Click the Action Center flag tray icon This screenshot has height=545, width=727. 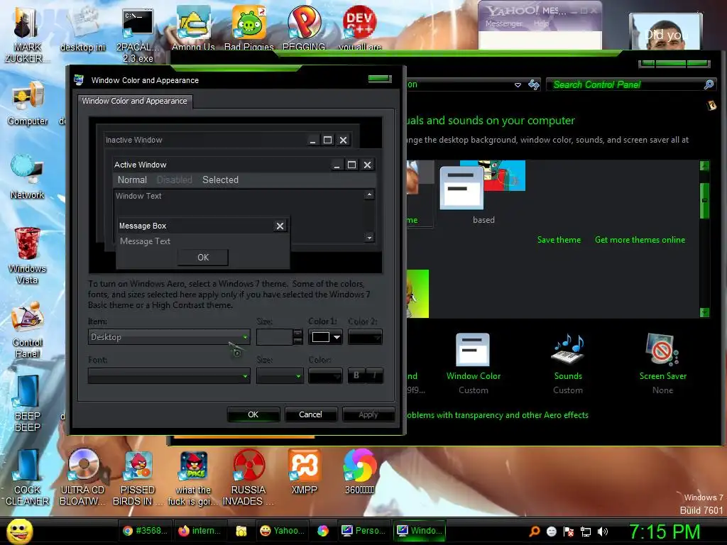pos(569,532)
